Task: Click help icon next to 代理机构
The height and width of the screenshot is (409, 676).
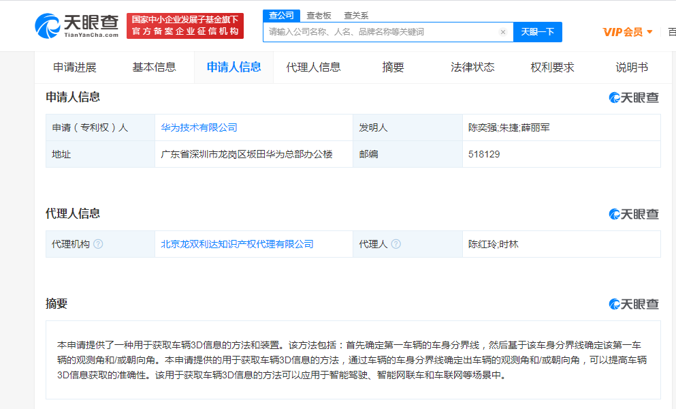Action: coord(98,244)
